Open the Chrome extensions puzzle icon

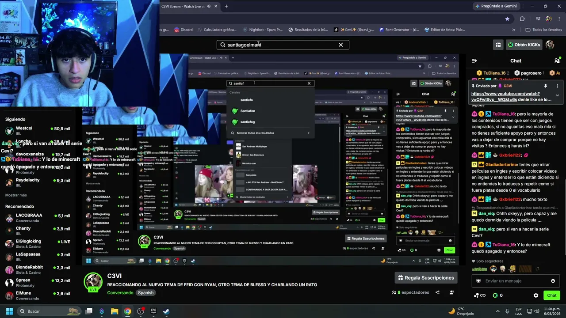(x=522, y=19)
